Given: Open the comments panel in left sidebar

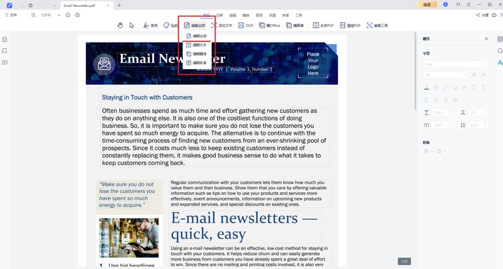Looking at the screenshot, I should (x=5, y=63).
